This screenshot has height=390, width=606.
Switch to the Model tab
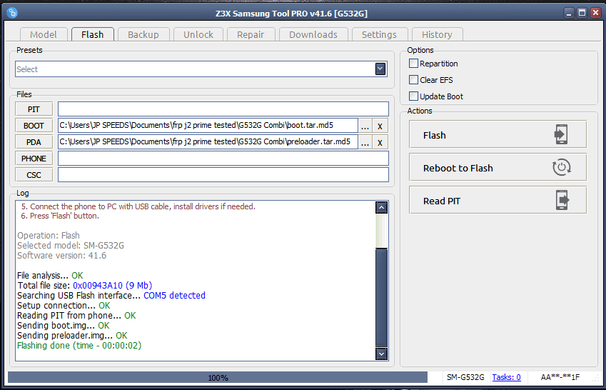44,34
